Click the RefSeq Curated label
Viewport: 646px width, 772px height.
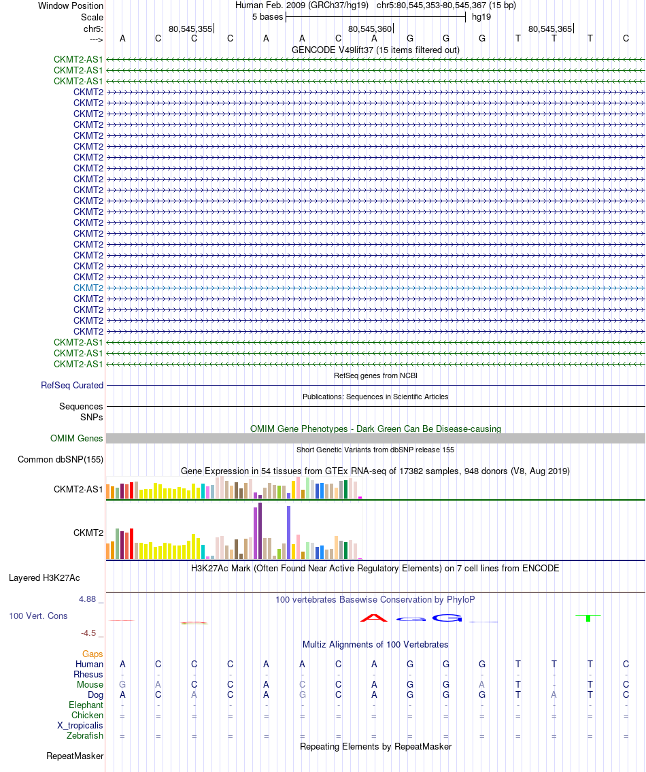point(72,386)
